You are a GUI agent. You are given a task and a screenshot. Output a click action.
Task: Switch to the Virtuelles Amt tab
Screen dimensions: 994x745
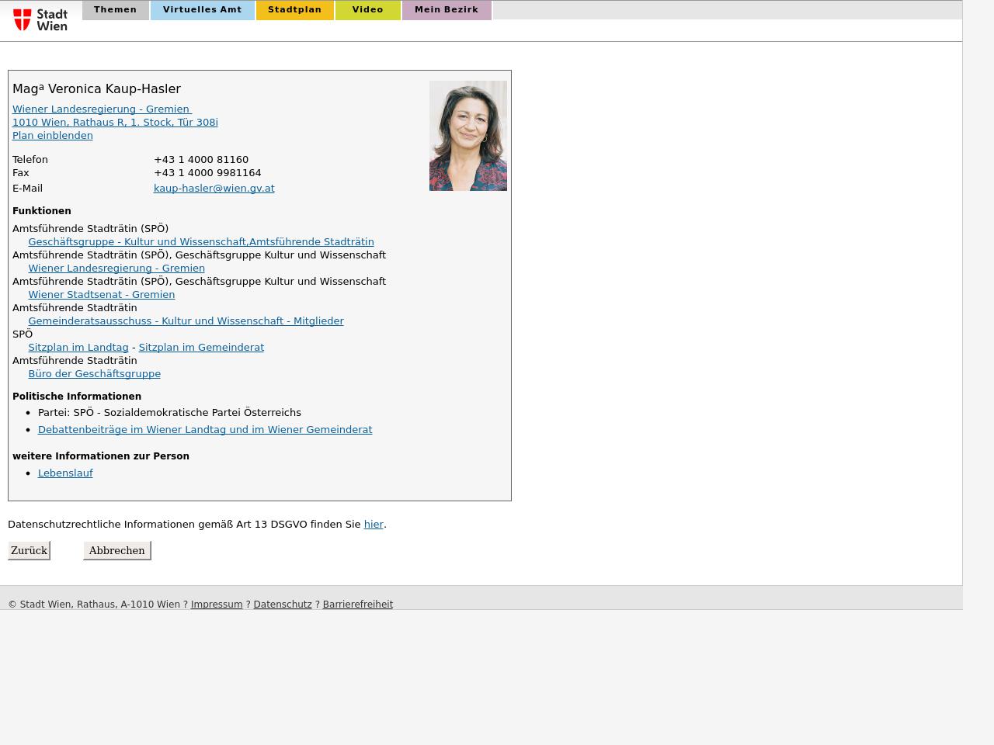pyautogui.click(x=202, y=10)
